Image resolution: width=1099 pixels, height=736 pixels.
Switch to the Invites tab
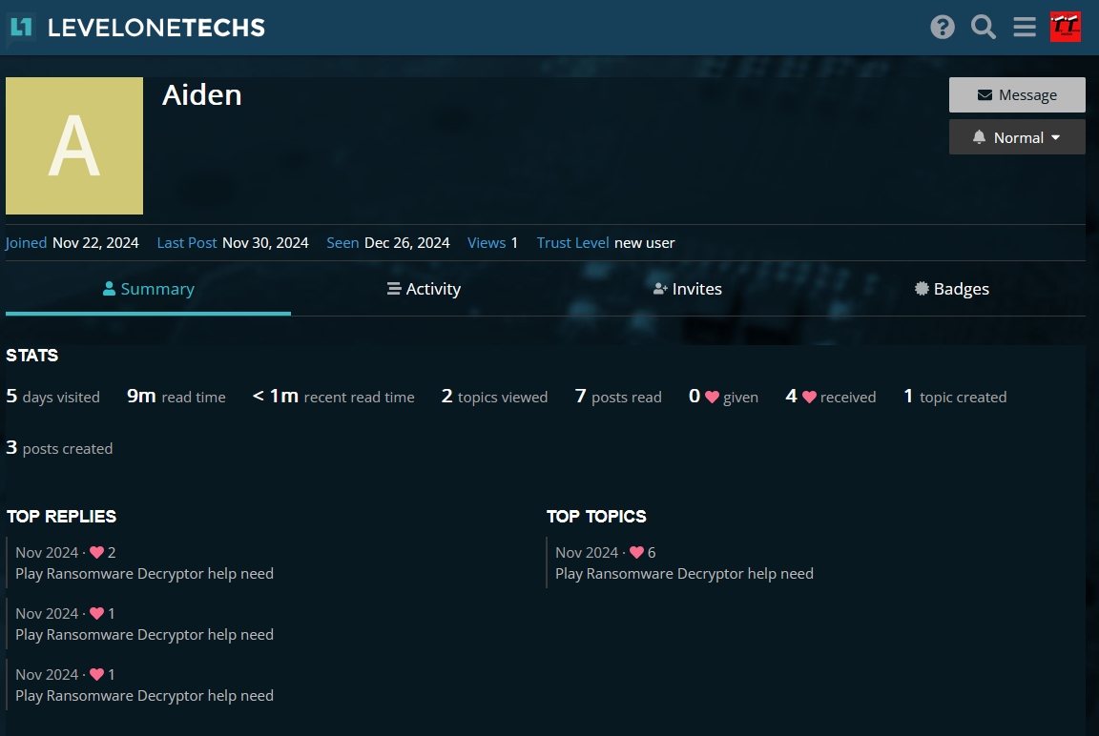(x=687, y=288)
